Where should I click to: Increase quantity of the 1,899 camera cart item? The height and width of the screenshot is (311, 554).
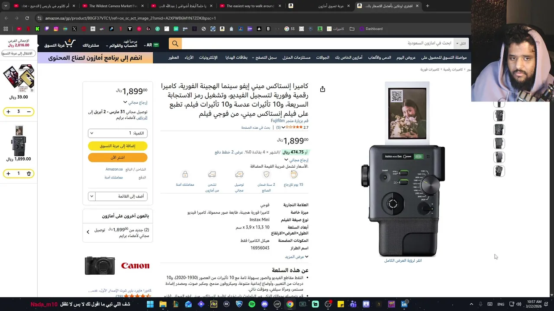[x=8, y=174]
